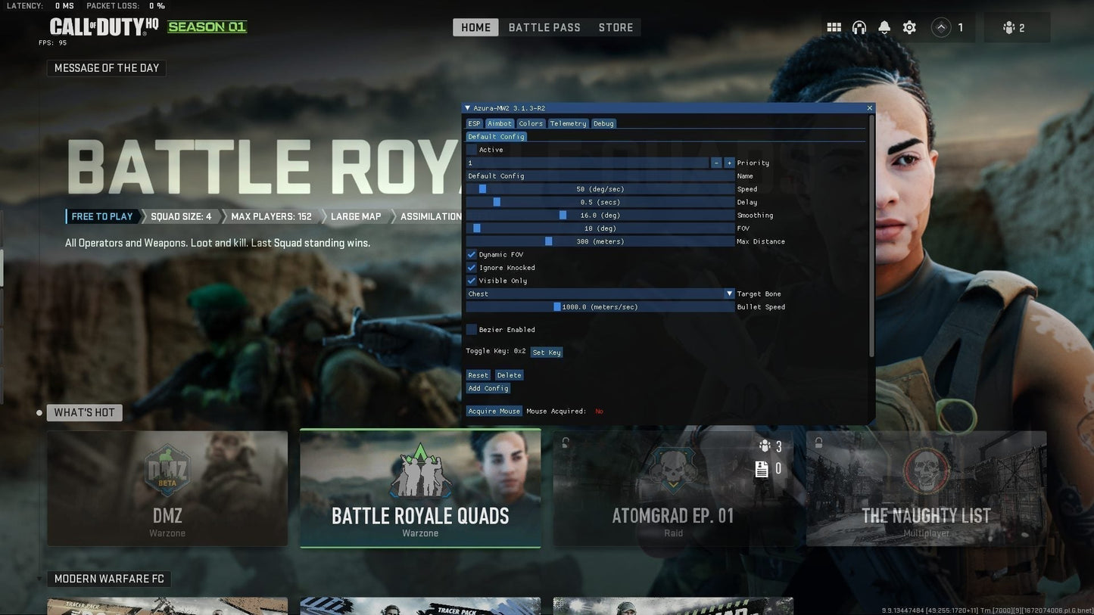This screenshot has height=615, width=1094.
Task: Click the Name field showing Default Config
Action: pyautogui.click(x=600, y=175)
